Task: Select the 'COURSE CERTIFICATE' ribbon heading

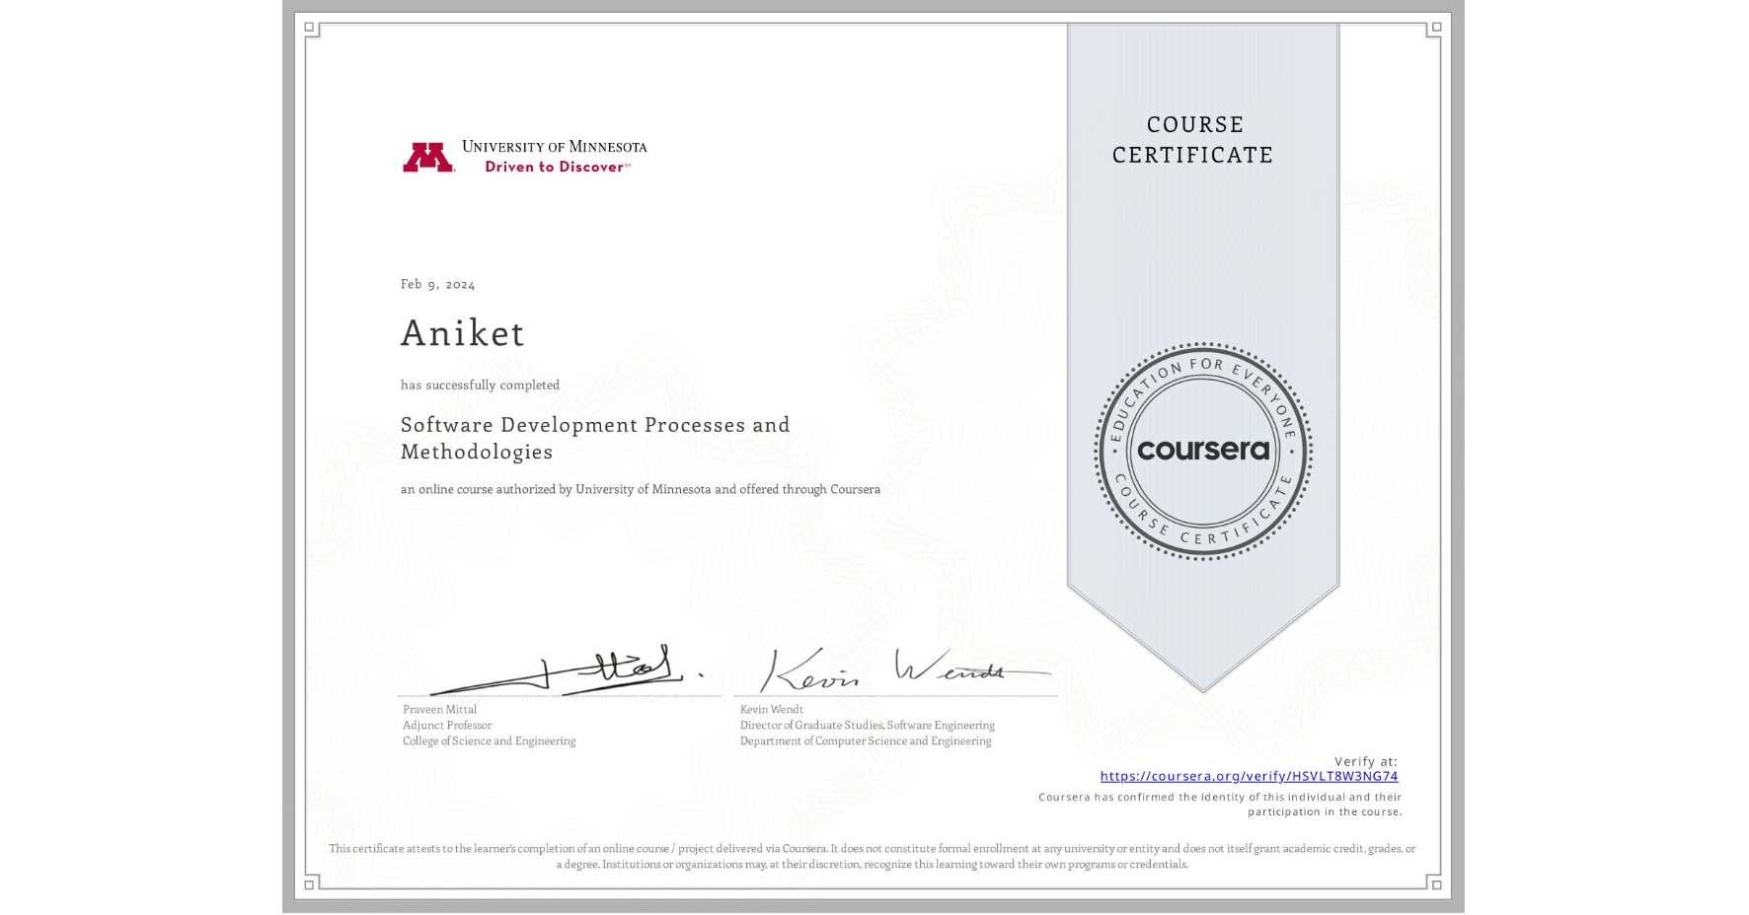Action: click(x=1193, y=139)
